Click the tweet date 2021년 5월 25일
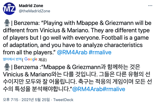The height and width of the screenshot is (104, 156). click(x=35, y=100)
